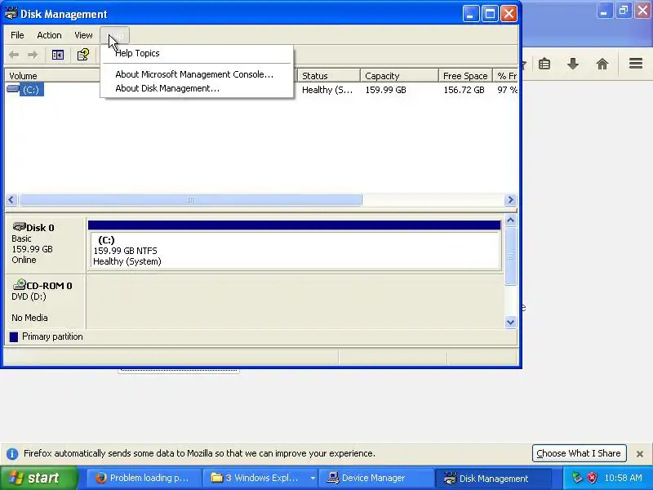The width and height of the screenshot is (653, 490).
Task: Minimize the Disk Management window
Action: coord(471,14)
